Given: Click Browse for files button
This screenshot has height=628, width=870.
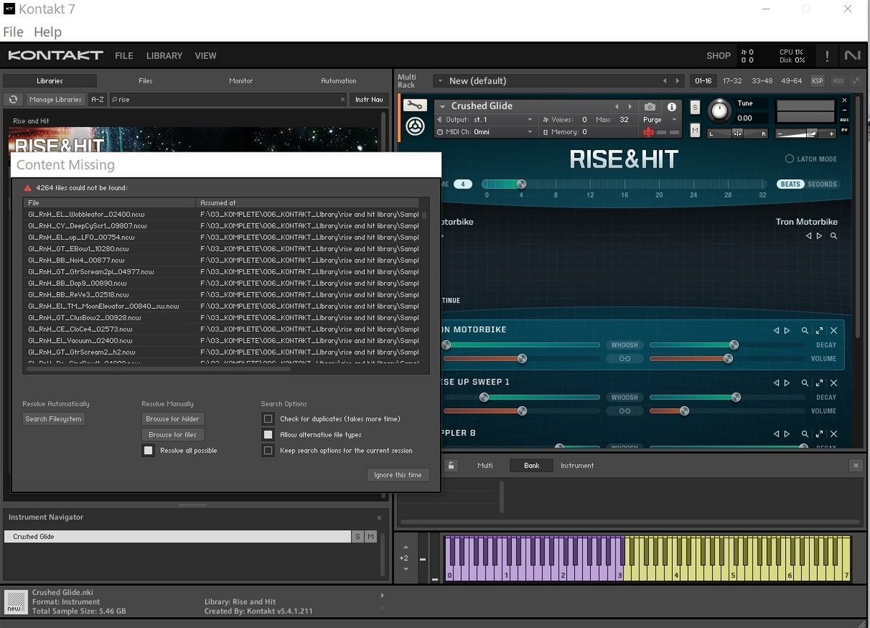Looking at the screenshot, I should coord(173,435).
